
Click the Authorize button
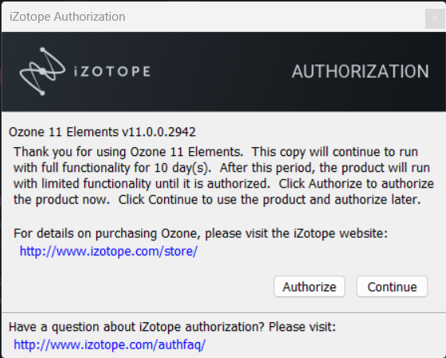pos(309,286)
